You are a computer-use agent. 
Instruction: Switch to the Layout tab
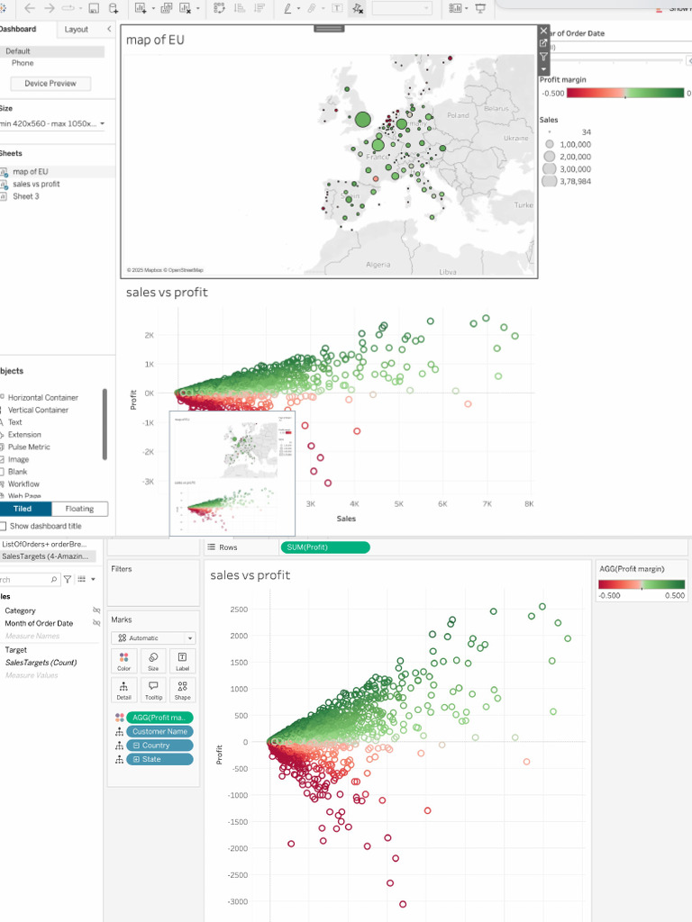76,29
